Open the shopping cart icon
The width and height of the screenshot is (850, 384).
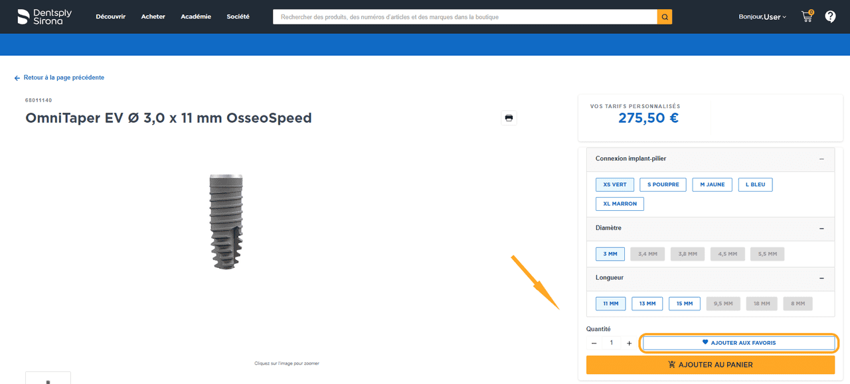(807, 17)
